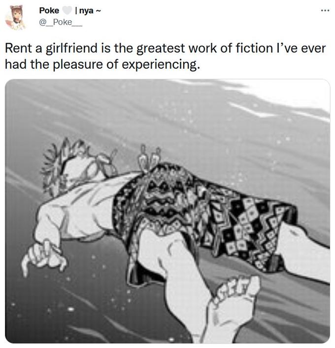This screenshot has width=335, height=348.
Task: Click the word 'experiencing.' in the tweet
Action: coord(161,64)
